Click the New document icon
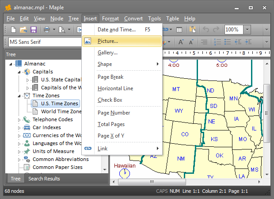This screenshot has width=274, height=199. click(13, 30)
